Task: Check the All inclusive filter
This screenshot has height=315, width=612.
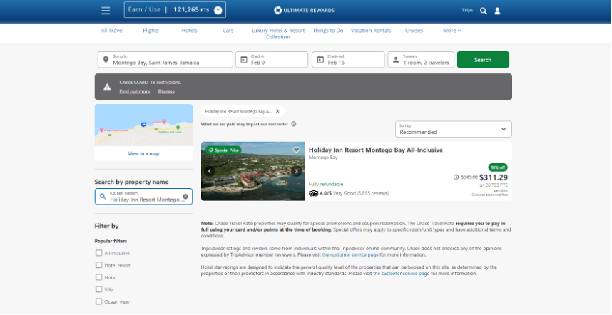Action: click(x=99, y=253)
